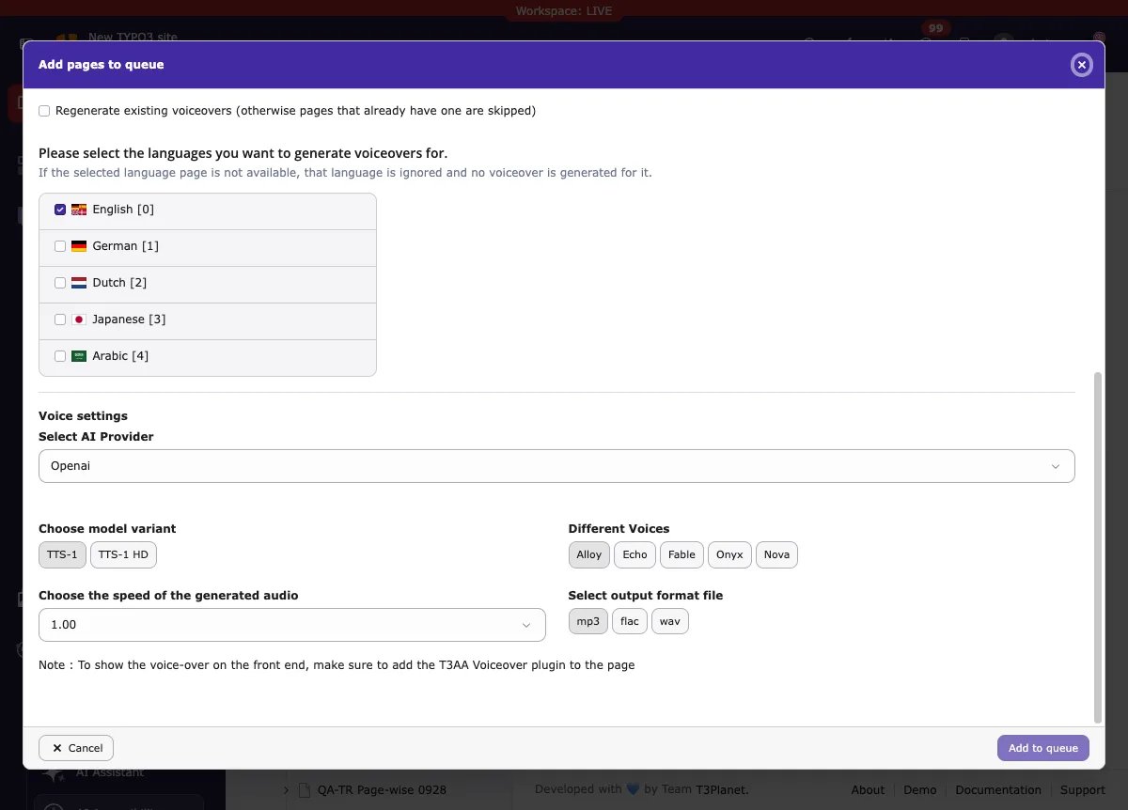Viewport: 1128px width, 810px height.
Task: Click the English flag icon
Action: click(79, 210)
